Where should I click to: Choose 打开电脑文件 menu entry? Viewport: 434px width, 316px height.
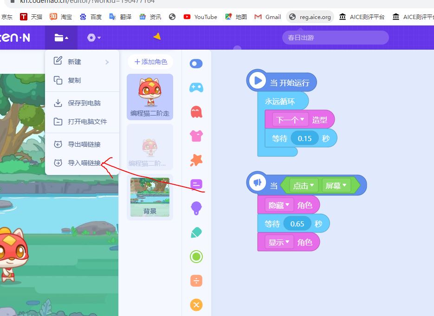pyautogui.click(x=82, y=122)
